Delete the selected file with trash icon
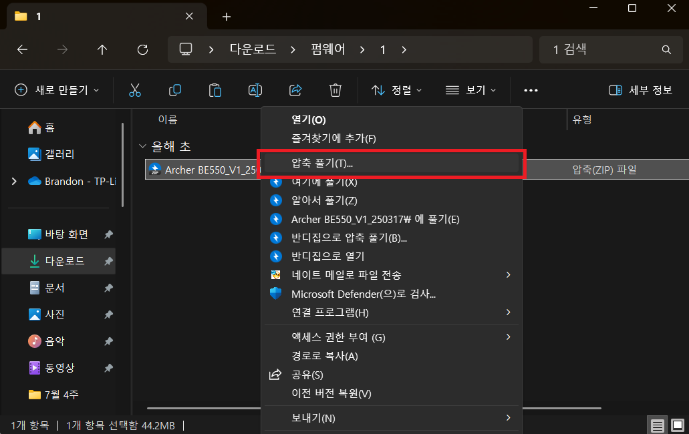The width and height of the screenshot is (689, 434). (335, 90)
